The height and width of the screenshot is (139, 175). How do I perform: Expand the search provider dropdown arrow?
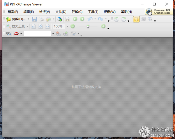pos(21,34)
